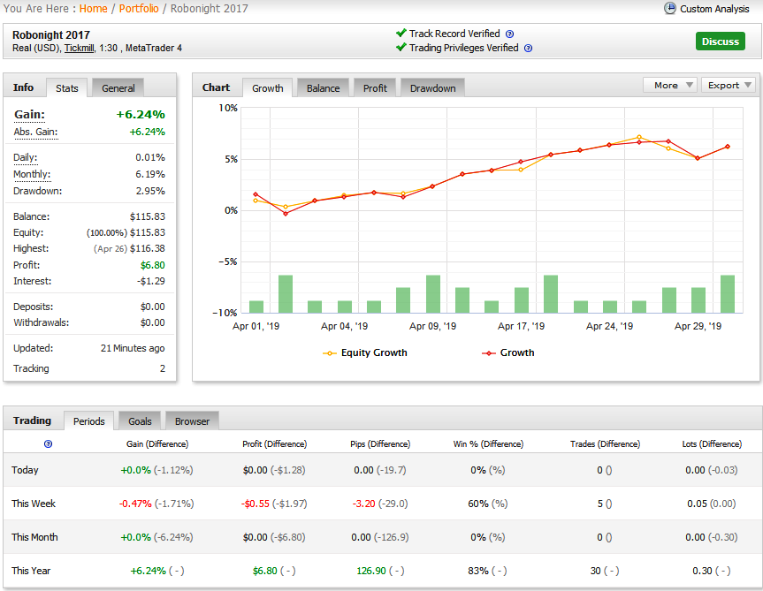Open the Export dropdown menu
This screenshot has height=591, width=763.
[728, 85]
